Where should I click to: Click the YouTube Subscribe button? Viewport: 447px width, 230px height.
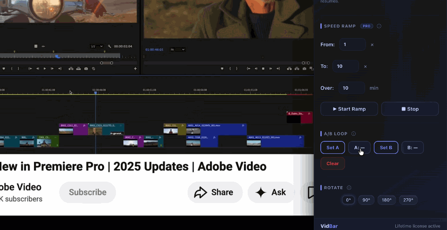pyautogui.click(x=88, y=192)
